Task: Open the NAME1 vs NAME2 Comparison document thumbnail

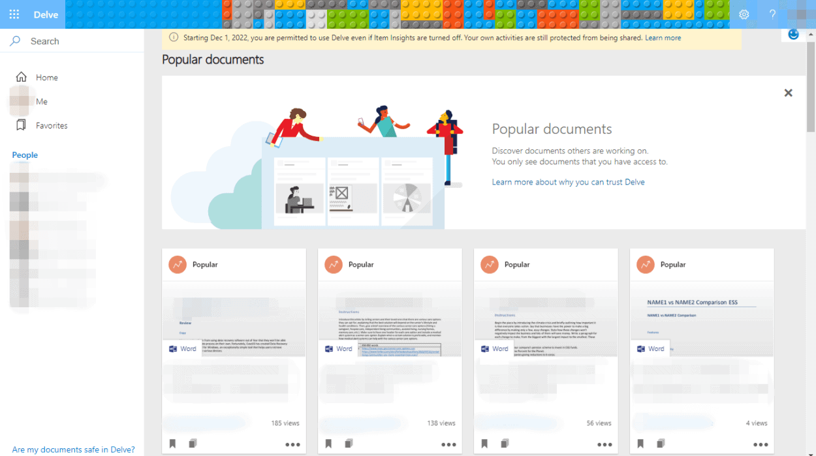Action: 701,321
